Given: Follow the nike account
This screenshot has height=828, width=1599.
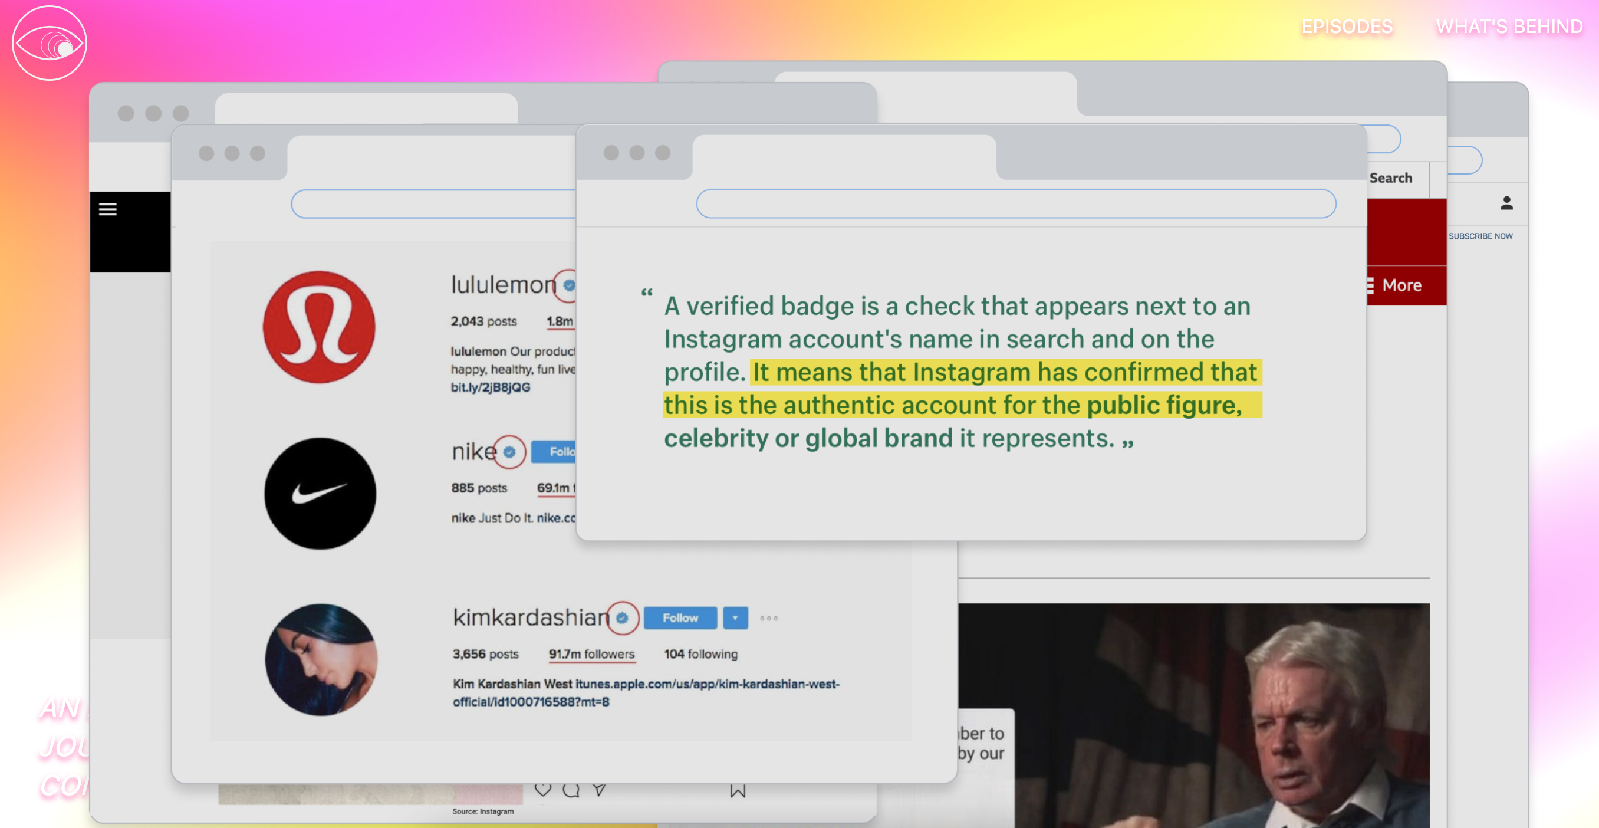Looking at the screenshot, I should (x=554, y=452).
